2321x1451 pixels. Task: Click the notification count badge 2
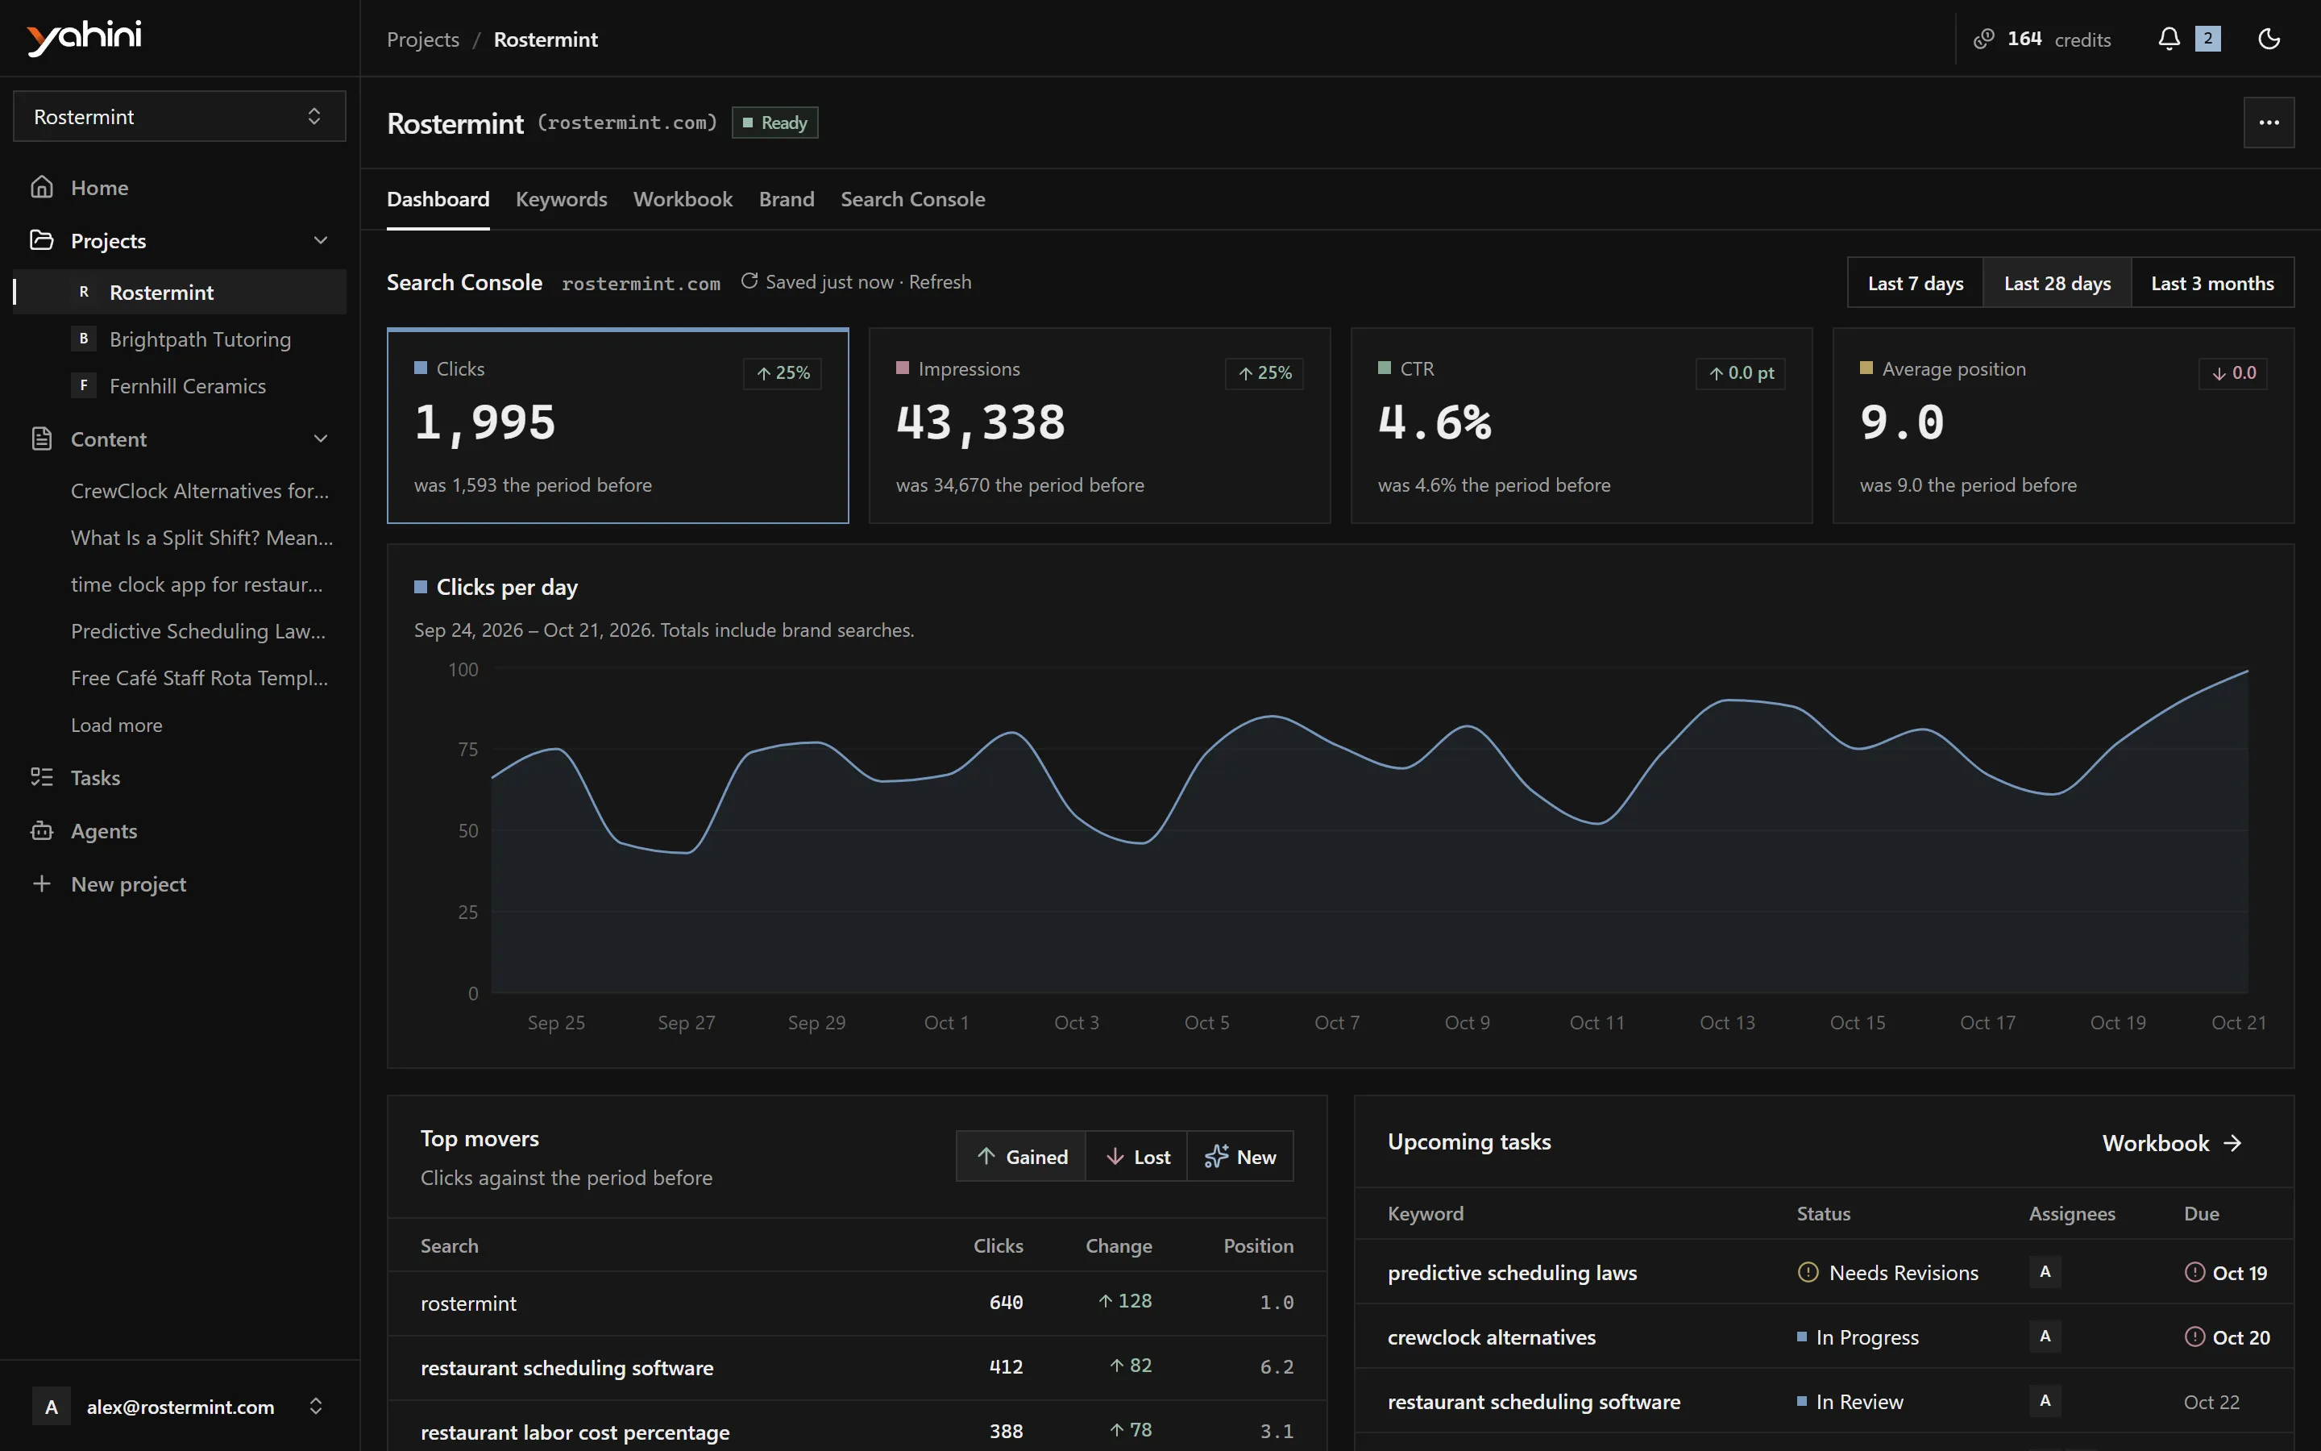[2208, 39]
